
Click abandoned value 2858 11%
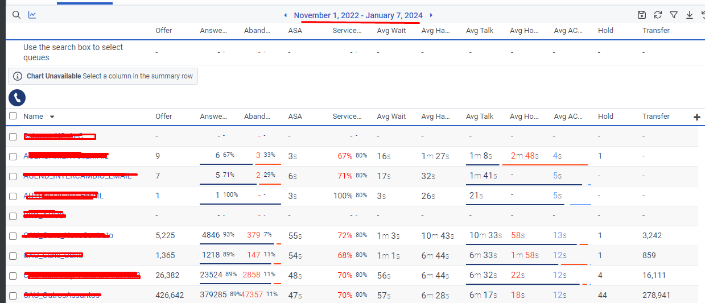[x=259, y=275]
